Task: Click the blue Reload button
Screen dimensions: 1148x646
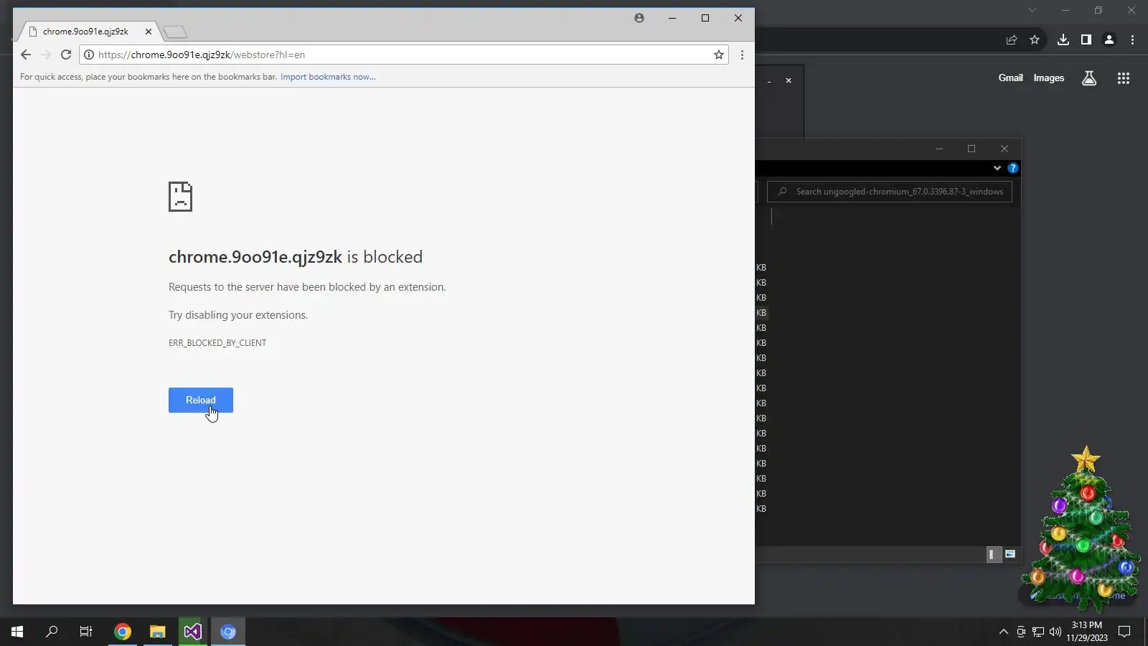Action: coord(201,400)
